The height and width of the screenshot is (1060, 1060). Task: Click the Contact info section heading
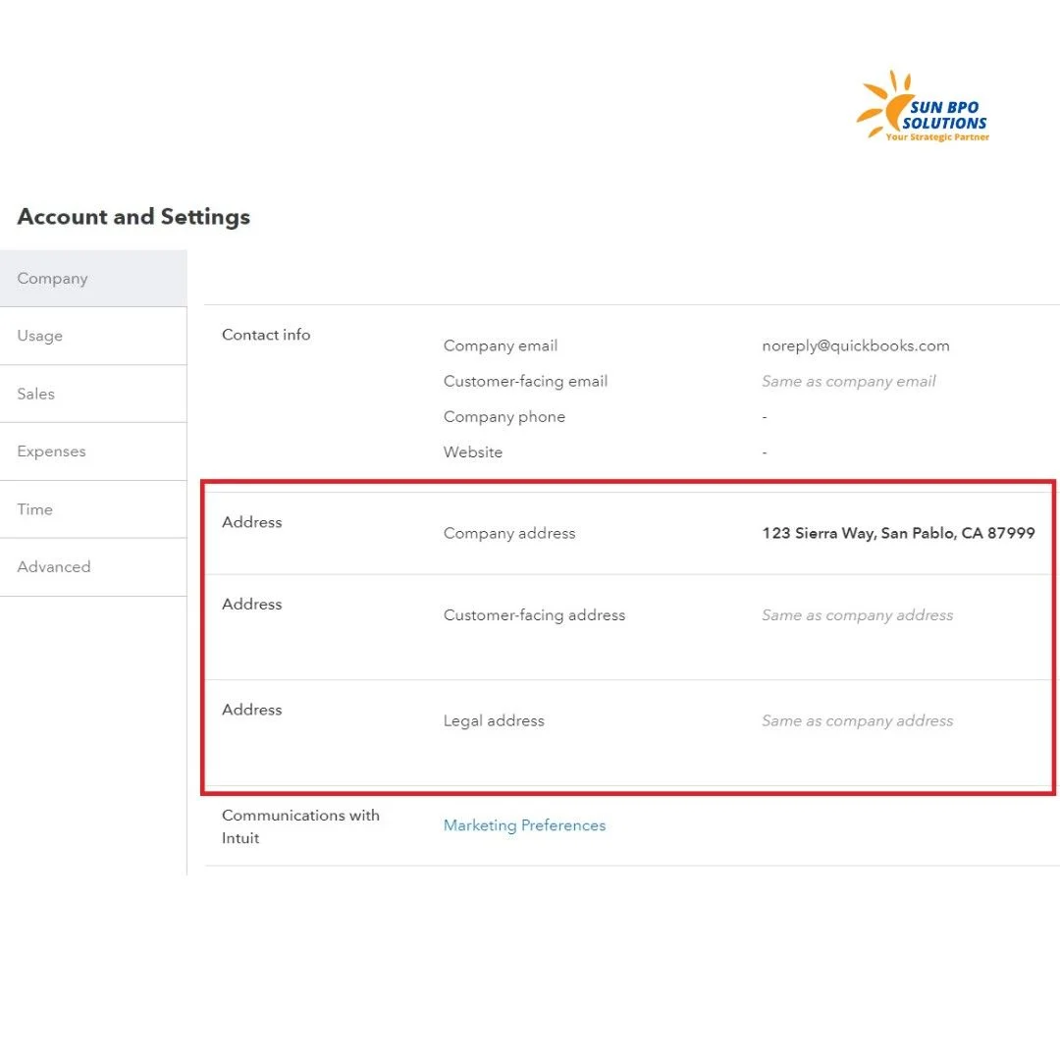[266, 335]
